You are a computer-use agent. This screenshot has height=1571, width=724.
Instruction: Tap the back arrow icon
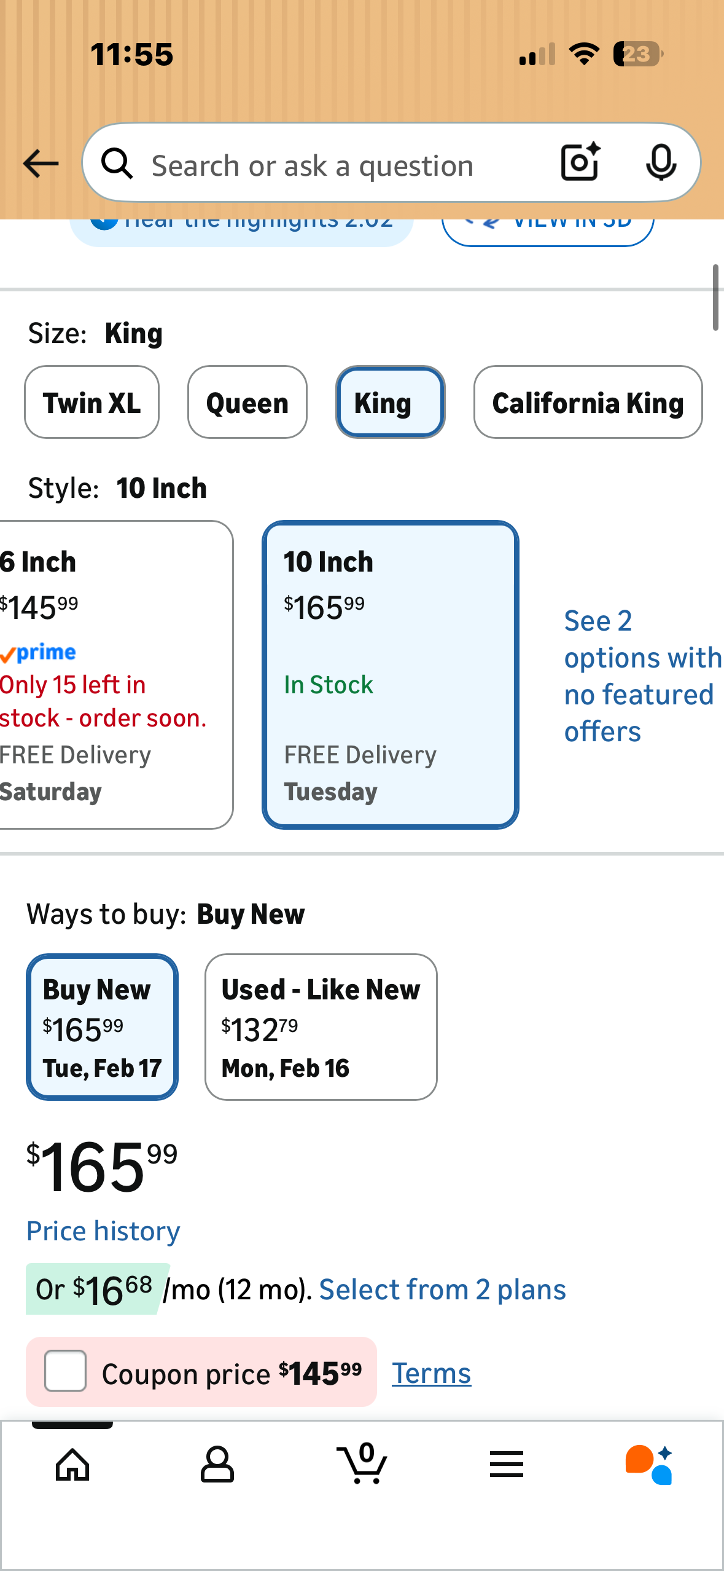pyautogui.click(x=41, y=163)
